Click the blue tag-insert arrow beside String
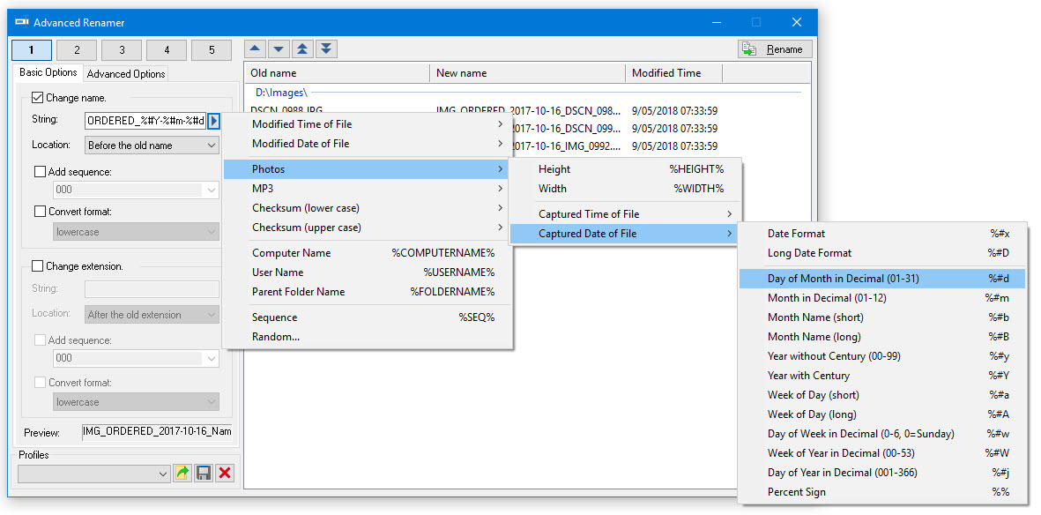The image size is (1041, 515). click(x=214, y=121)
